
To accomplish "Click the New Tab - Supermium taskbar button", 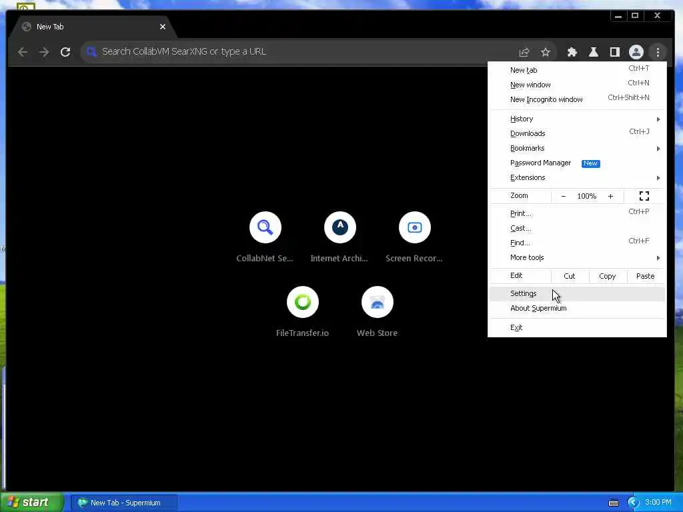I will tap(124, 503).
